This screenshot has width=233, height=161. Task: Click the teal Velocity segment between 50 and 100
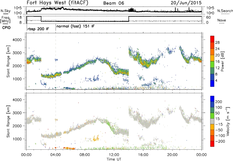(212, 110)
